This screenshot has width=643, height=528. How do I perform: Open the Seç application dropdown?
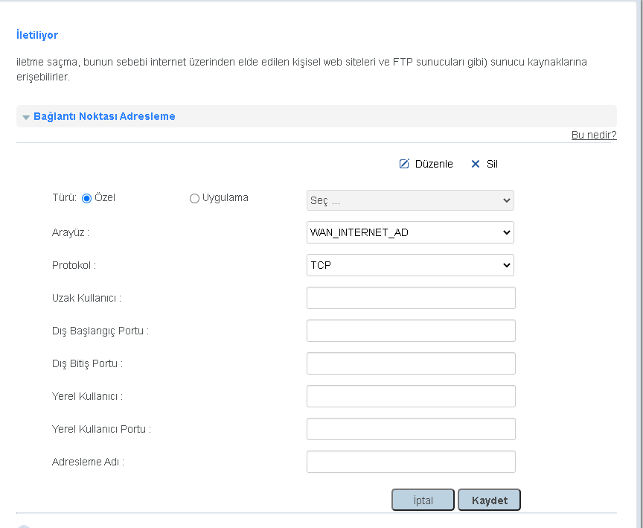[x=410, y=200]
